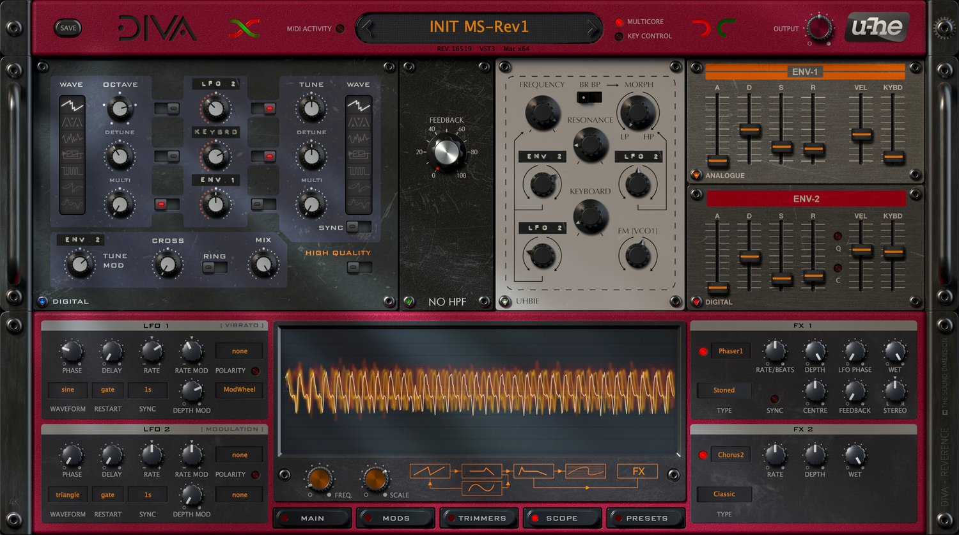959x535 pixels.
Task: Toggle the phaser SYNC LED in FX 1
Action: (x=775, y=399)
